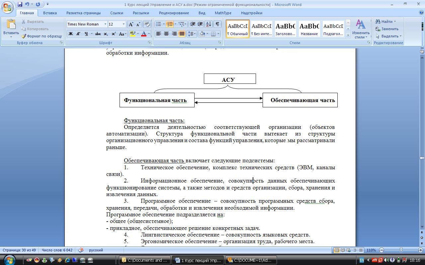
Task: Click the Undo arrow icon
Action: [x=27, y=4]
